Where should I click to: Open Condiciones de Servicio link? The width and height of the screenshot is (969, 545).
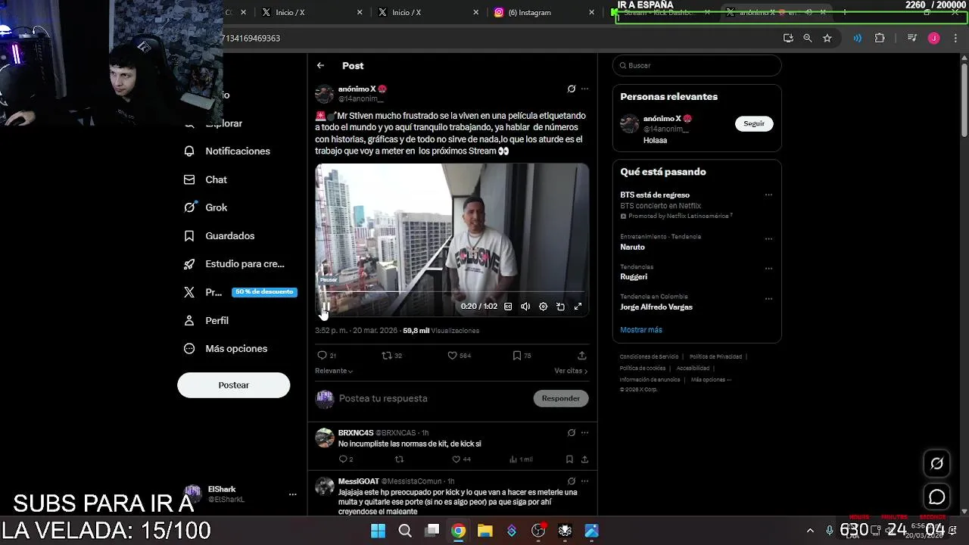[x=649, y=357]
